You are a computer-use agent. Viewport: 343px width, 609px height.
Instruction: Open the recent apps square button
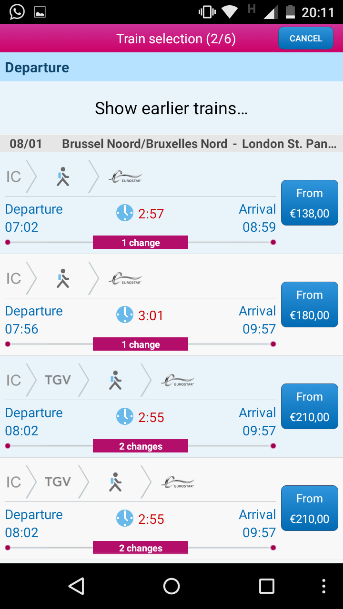point(267,586)
